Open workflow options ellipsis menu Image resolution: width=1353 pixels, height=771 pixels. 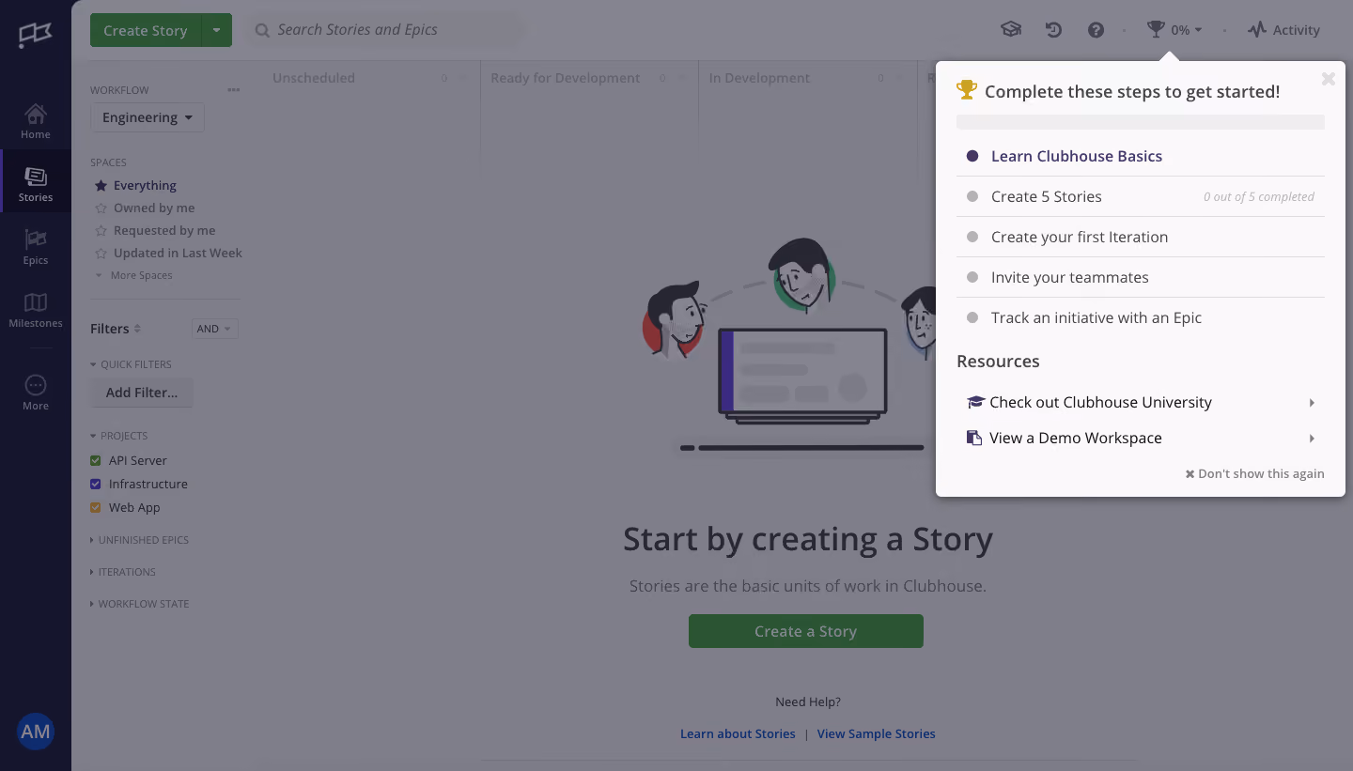234,90
